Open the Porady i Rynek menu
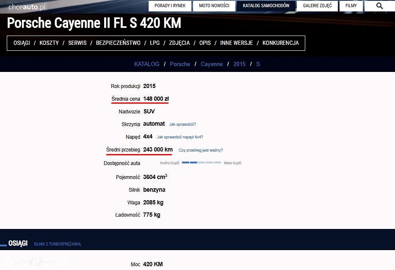 [170, 6]
